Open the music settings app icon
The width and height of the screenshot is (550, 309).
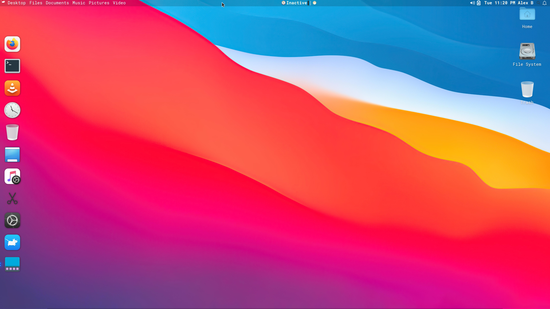point(12,176)
